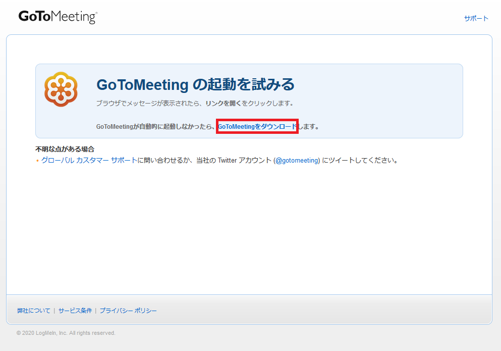This screenshot has height=351, width=501.
Task: Click the GoToMeetingをダウンロード link
Action: coord(257,126)
